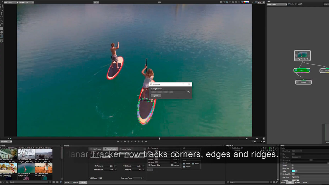The image size is (329, 185).
Task: Select the Point Tracker button
Action: click(x=97, y=149)
